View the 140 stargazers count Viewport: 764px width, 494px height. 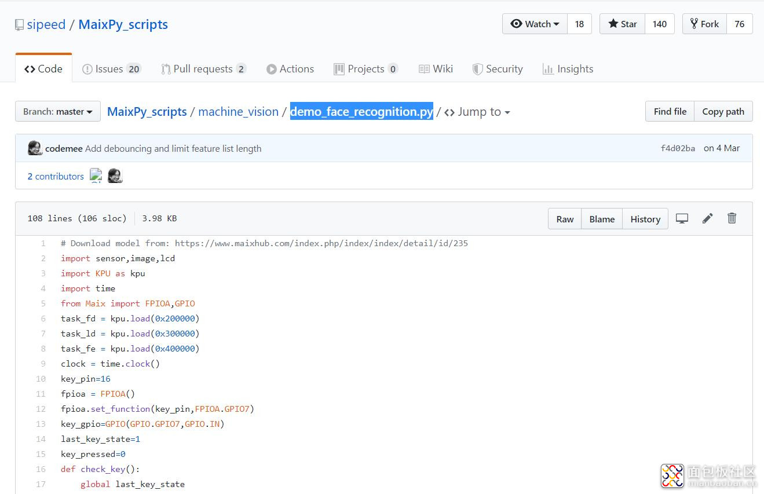(x=659, y=24)
